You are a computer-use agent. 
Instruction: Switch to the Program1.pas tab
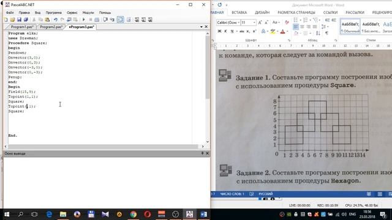(x=22, y=27)
